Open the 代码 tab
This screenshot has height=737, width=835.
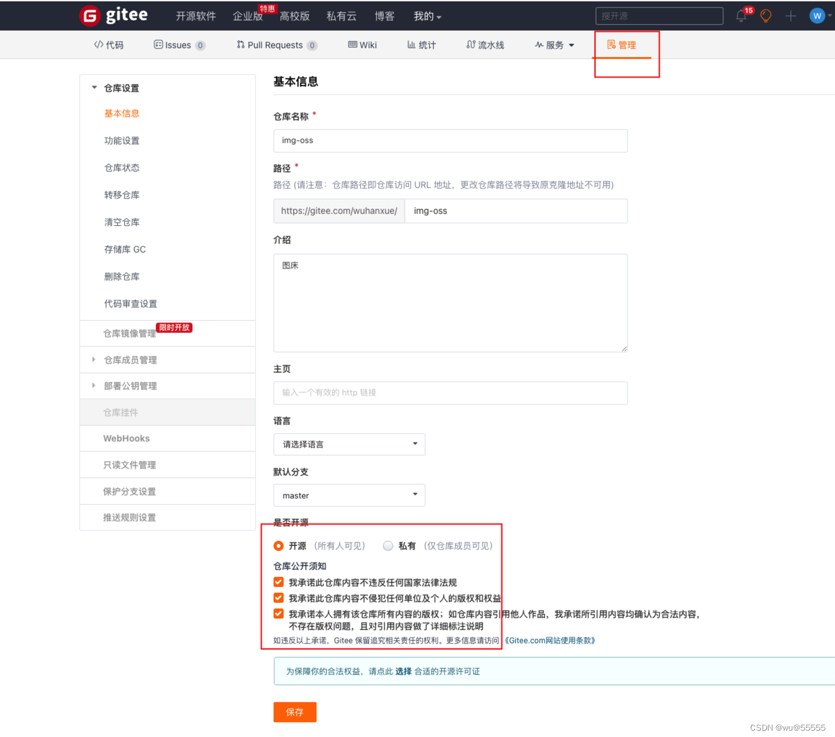pos(109,45)
